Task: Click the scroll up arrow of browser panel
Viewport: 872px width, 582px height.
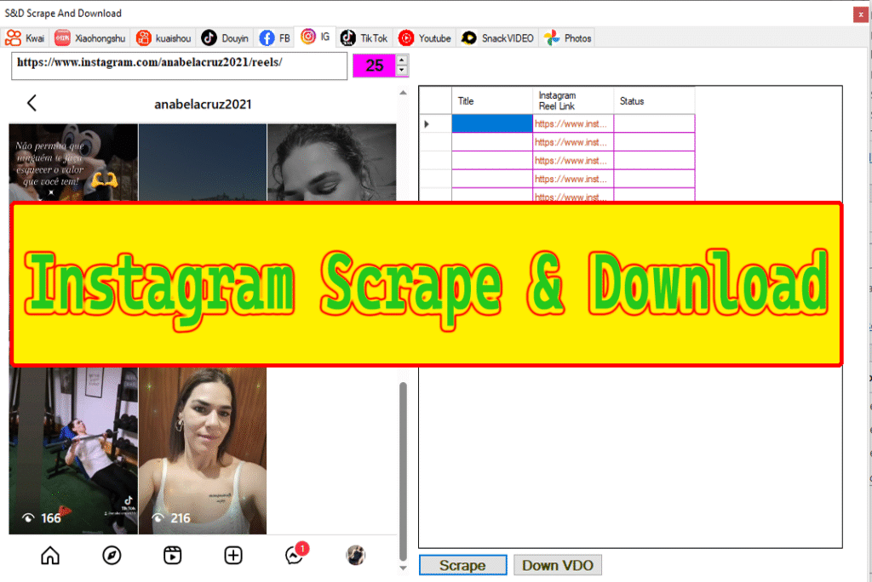Action: [403, 93]
